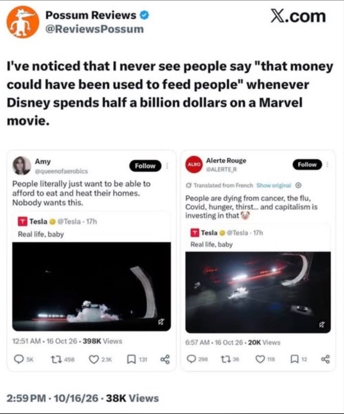Share Amy's post via share icon

click(165, 359)
